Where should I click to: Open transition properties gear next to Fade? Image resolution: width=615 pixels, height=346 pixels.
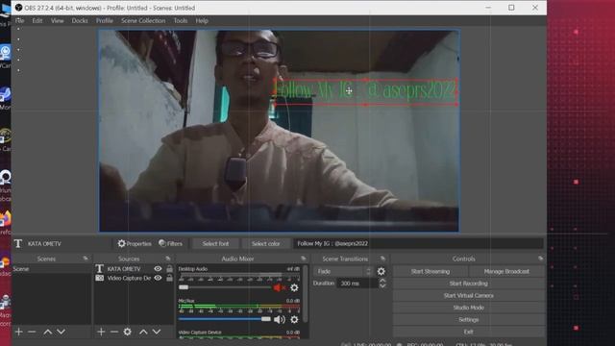pyautogui.click(x=381, y=271)
